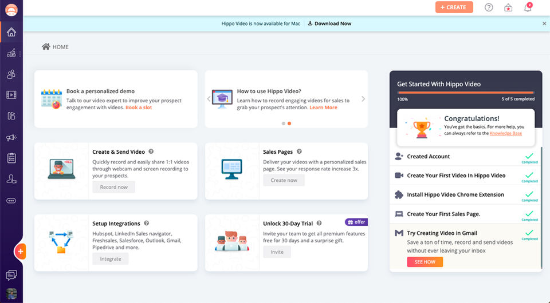
Task: Open the help question mark icon in the top bar
Action: pyautogui.click(x=489, y=7)
